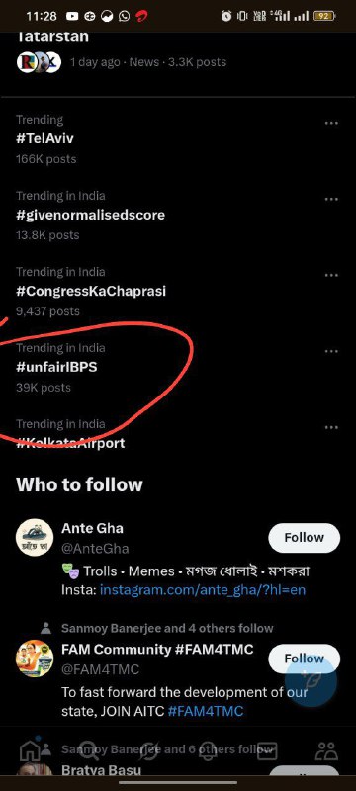356x791 pixels.
Task: Follow FAM Community #FAM4TMC account
Action: pos(304,659)
